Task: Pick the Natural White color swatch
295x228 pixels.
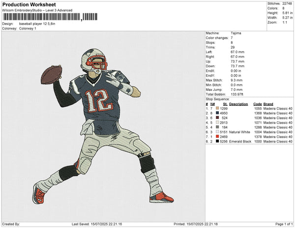Action: (x=217, y=132)
